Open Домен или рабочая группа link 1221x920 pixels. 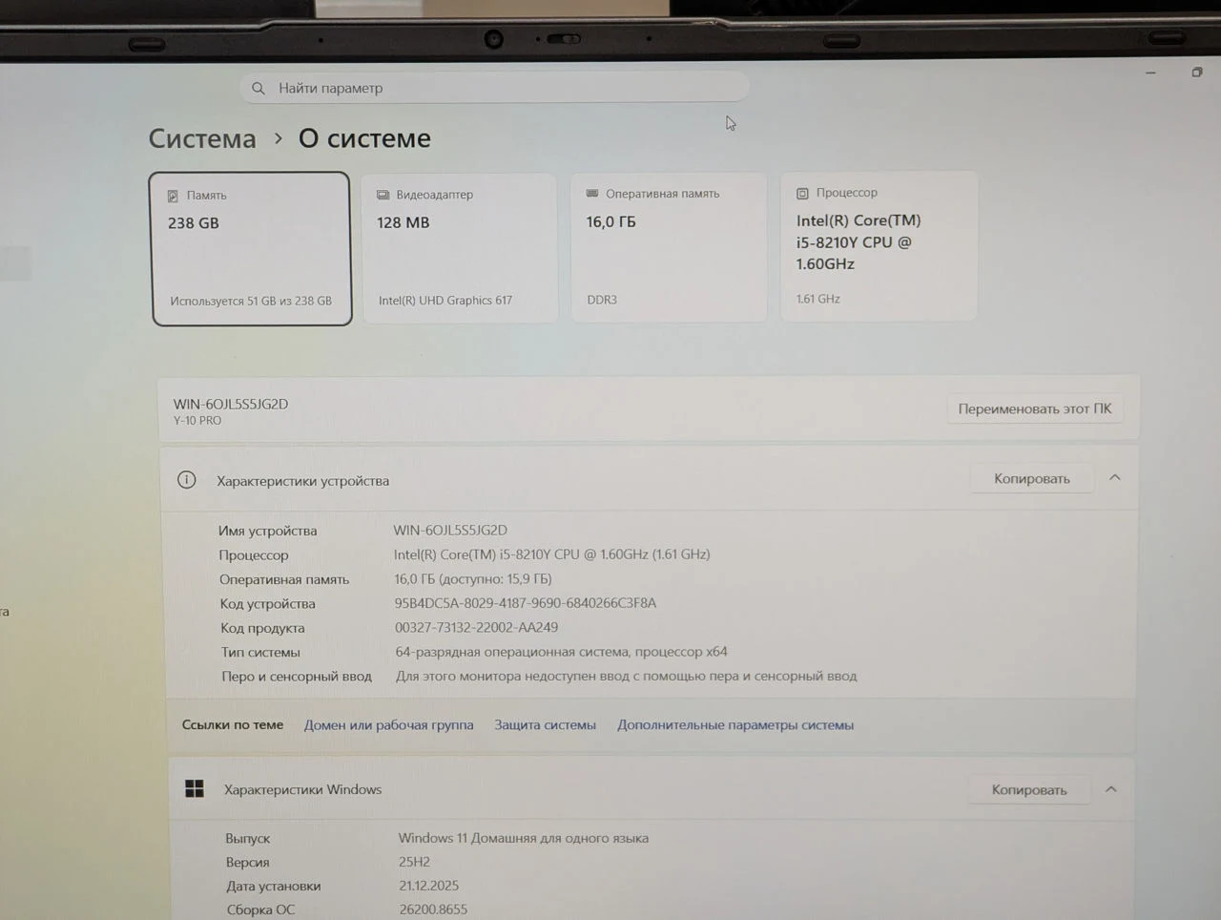point(388,725)
